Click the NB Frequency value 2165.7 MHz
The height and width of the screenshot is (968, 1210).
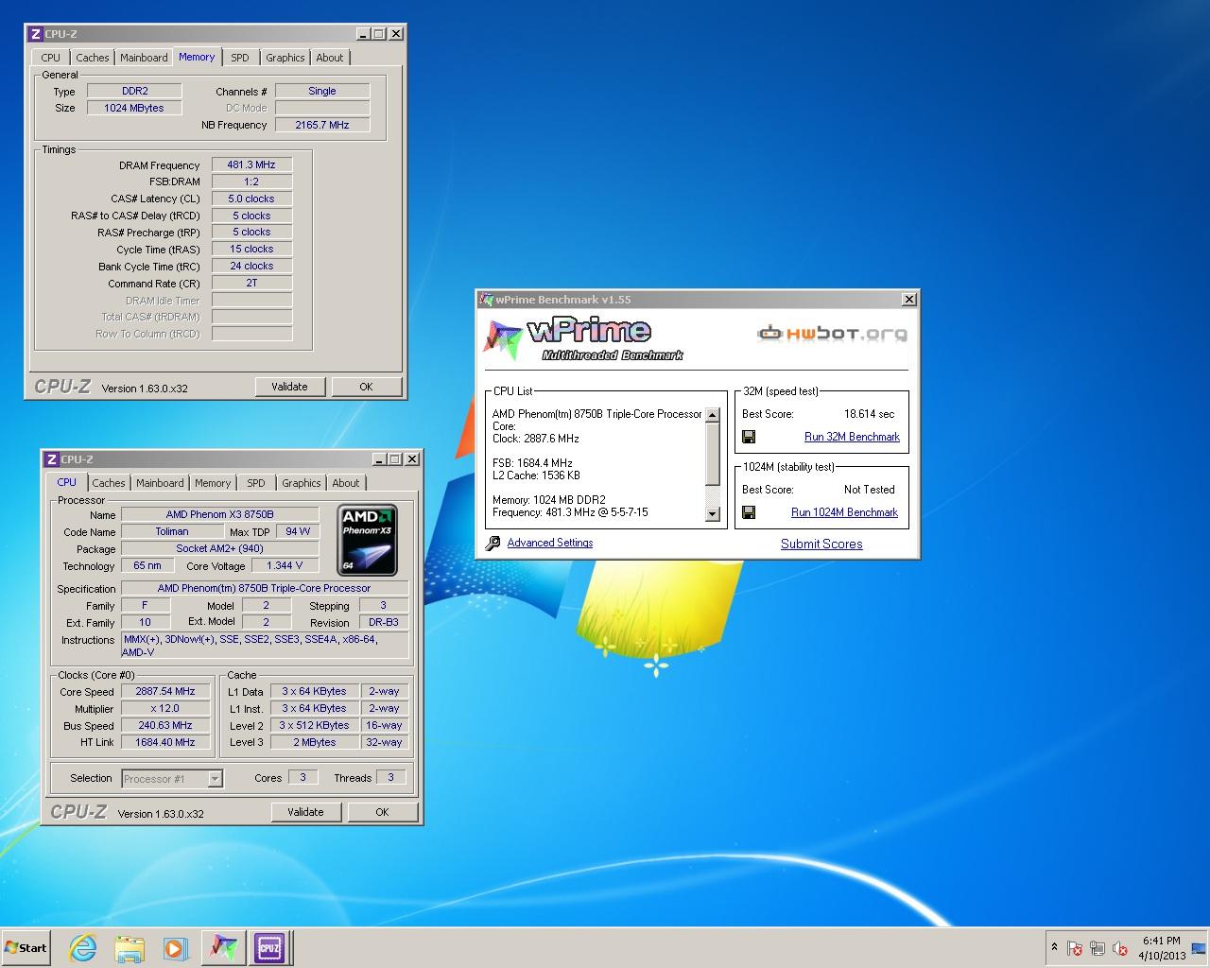click(322, 125)
